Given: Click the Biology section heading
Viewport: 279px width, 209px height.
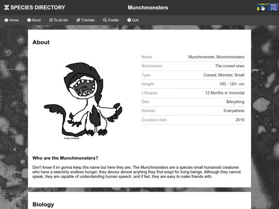Looking at the screenshot, I should click(x=43, y=204).
